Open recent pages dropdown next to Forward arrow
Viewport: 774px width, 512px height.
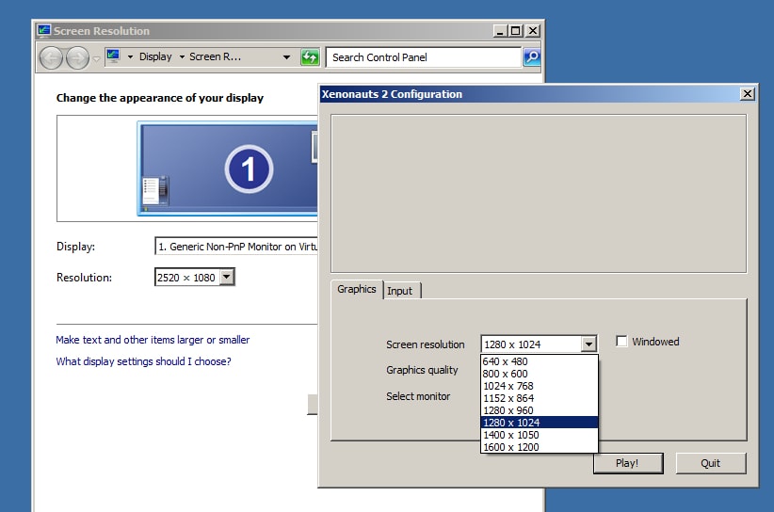pyautogui.click(x=97, y=58)
